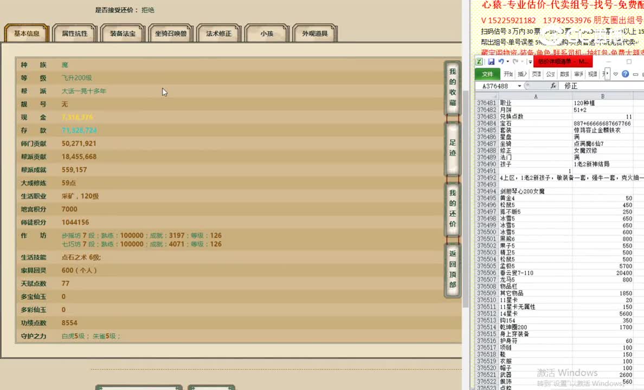The width and height of the screenshot is (644, 390).
Task: Select cell 孟极5 in column A
Action: (536, 266)
